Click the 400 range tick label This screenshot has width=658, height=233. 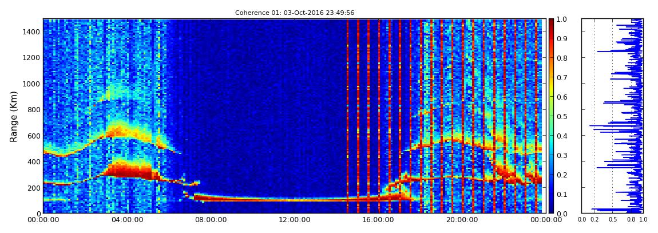pos(33,161)
